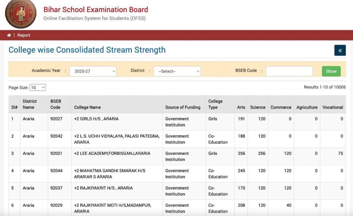353x216 pixels.
Task: Collapse the header using the double-chevron button
Action: (340, 50)
